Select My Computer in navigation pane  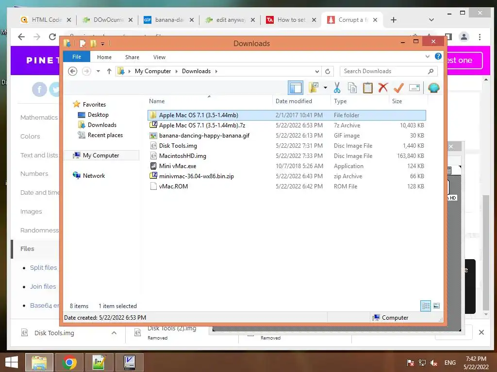pyautogui.click(x=101, y=155)
